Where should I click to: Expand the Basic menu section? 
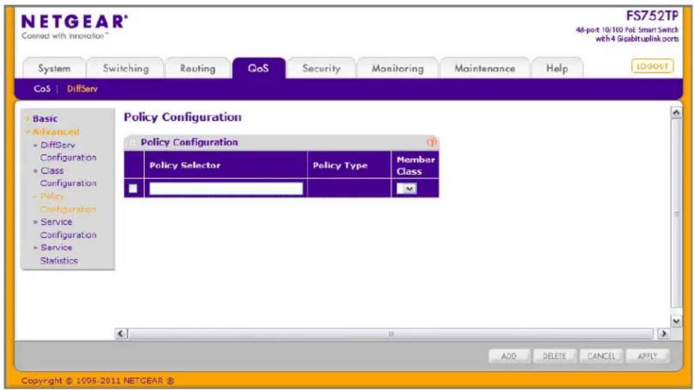pos(45,118)
